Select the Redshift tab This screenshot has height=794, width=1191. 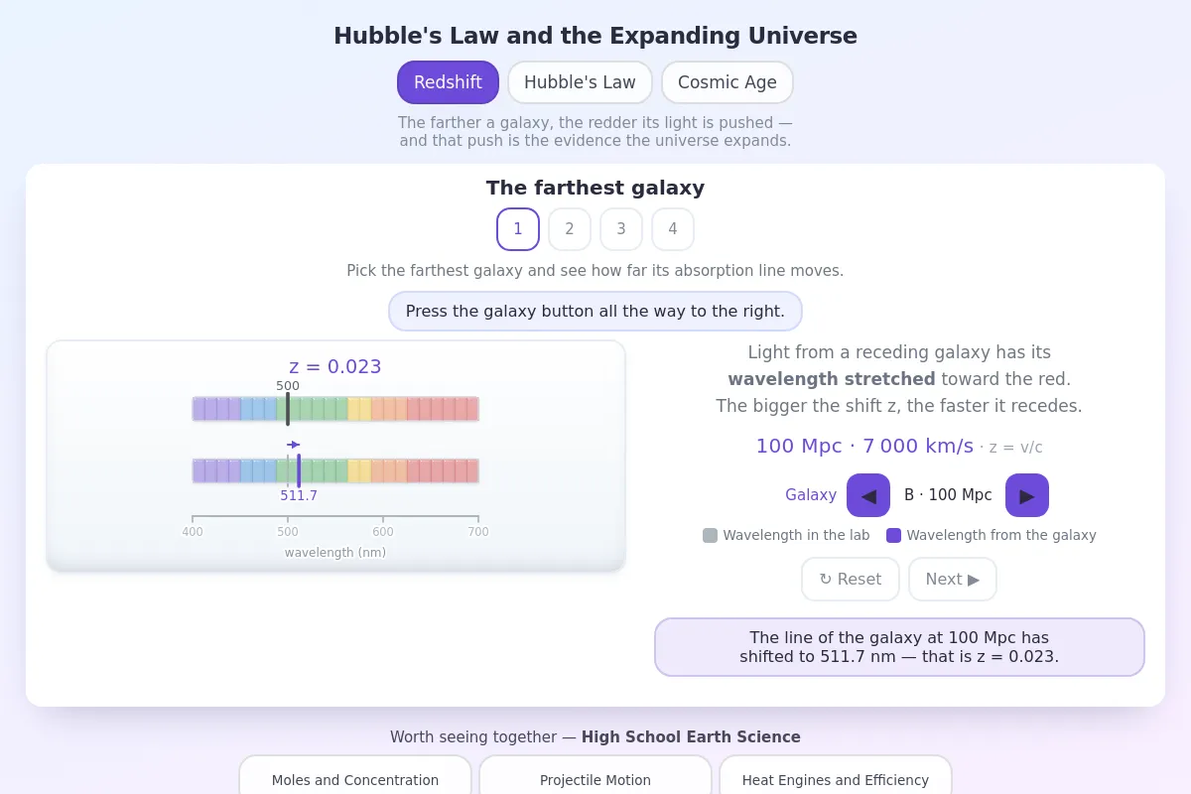448,82
